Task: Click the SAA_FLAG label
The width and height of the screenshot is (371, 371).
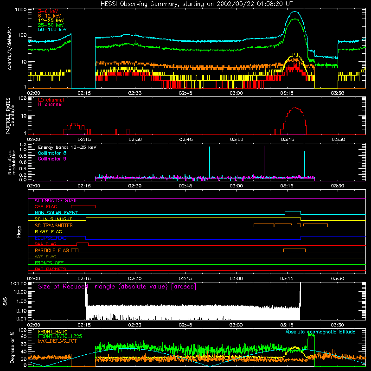Action: click(x=45, y=244)
